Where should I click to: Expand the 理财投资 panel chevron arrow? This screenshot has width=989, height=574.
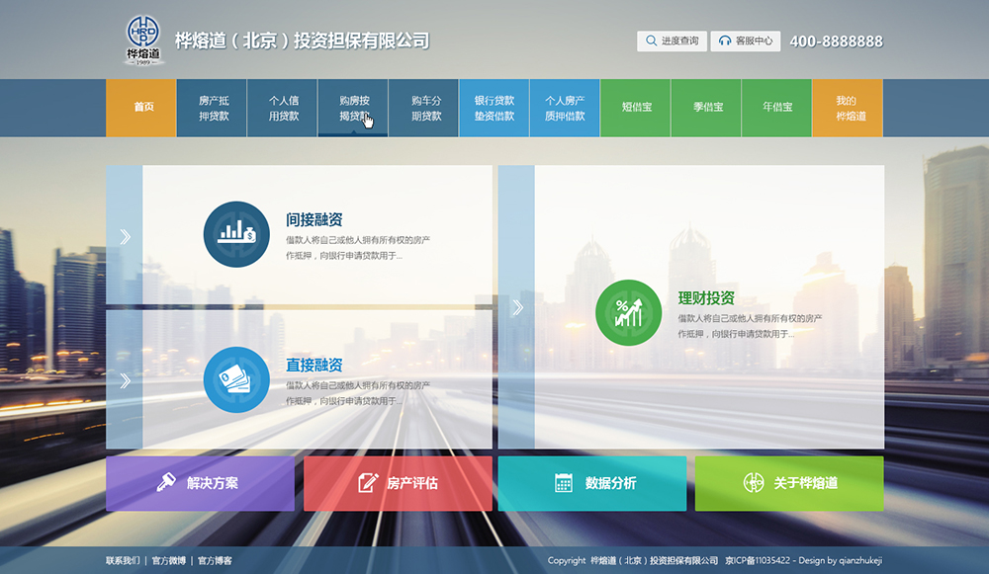516,307
